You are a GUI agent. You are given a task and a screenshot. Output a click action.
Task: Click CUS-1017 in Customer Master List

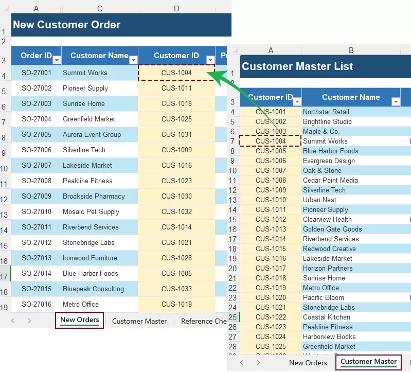point(271,268)
